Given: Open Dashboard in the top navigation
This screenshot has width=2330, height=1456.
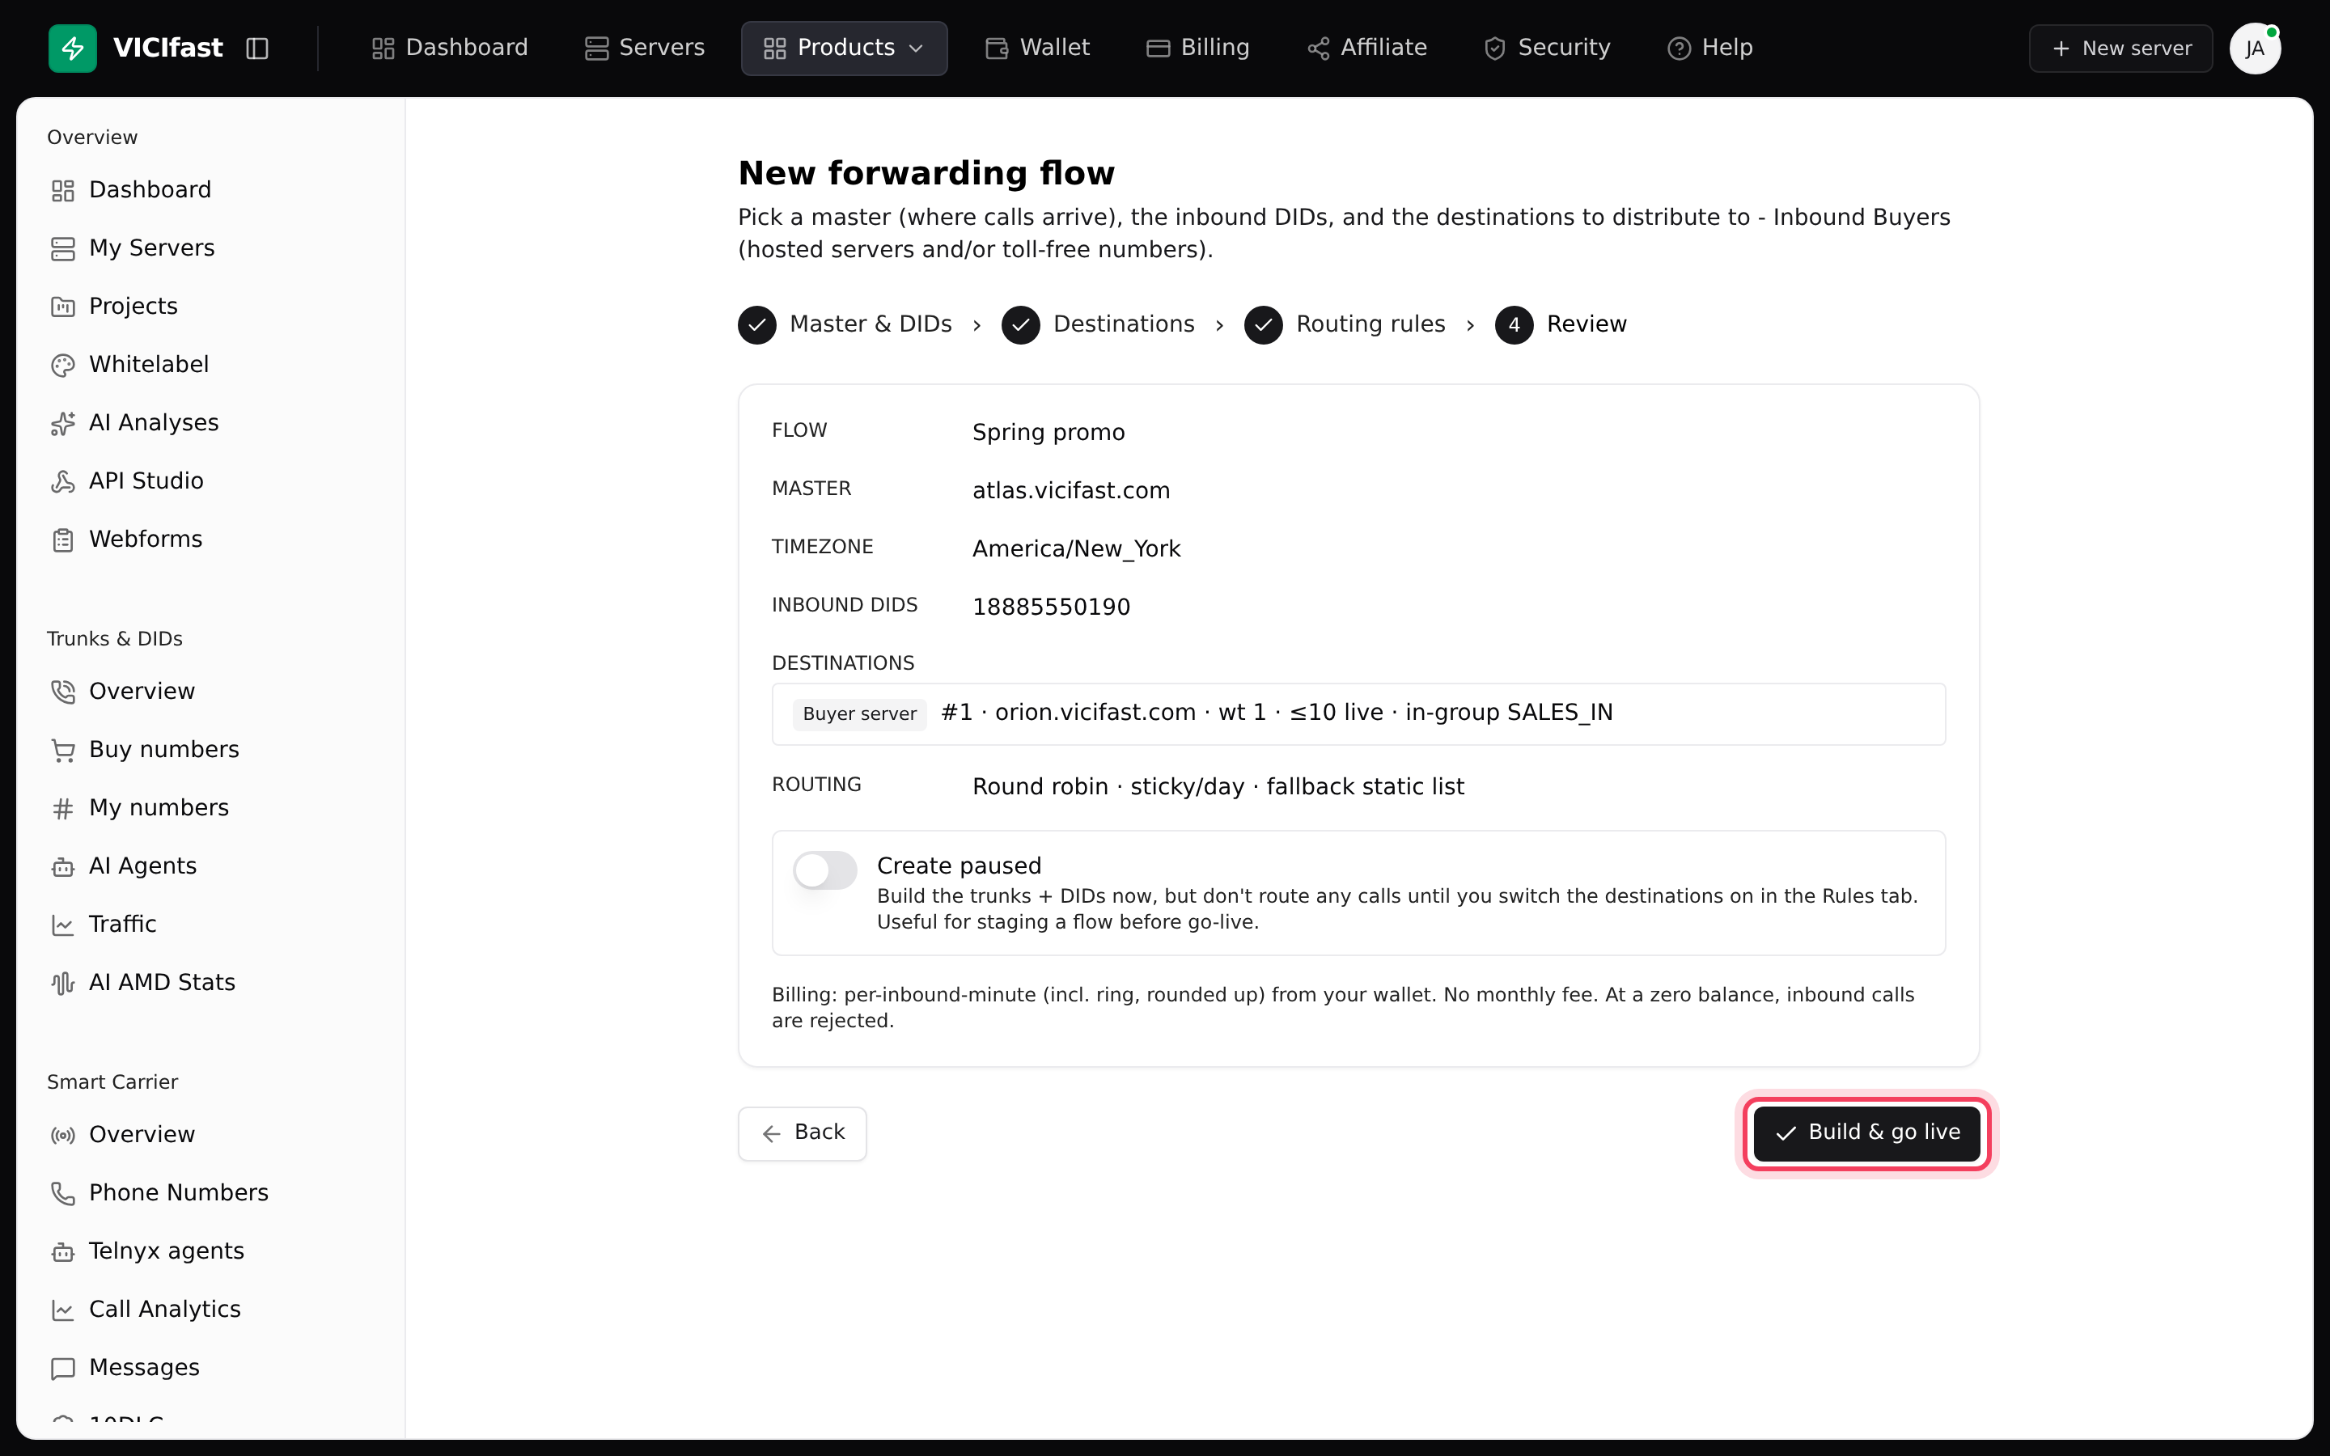Looking at the screenshot, I should click(450, 49).
